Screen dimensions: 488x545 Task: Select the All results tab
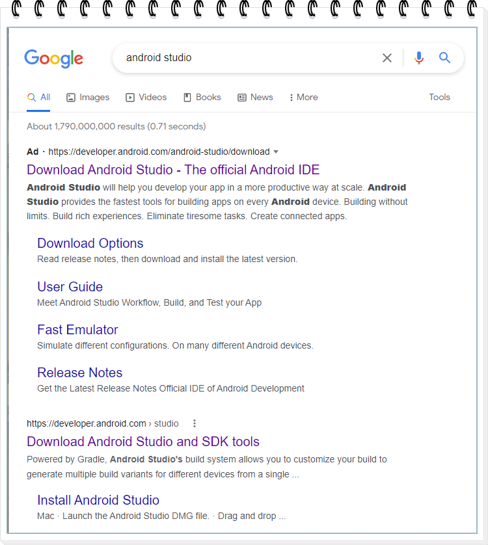[38, 98]
